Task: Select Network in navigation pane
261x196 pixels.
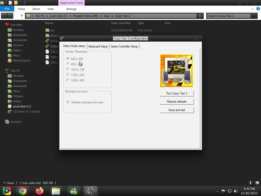Action: coord(16,122)
